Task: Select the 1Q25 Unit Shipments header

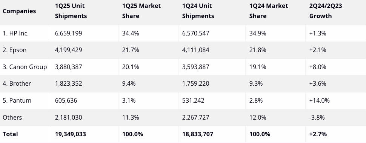Action: tap(71, 11)
